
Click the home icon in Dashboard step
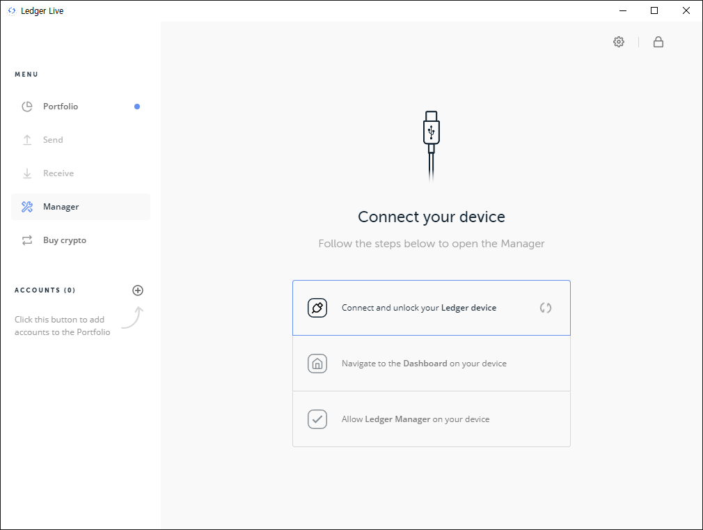point(317,364)
